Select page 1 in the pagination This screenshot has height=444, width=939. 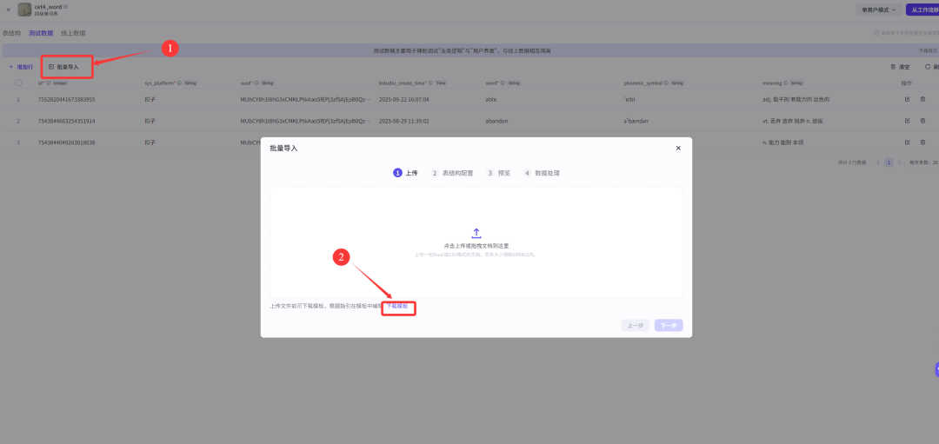click(x=889, y=162)
